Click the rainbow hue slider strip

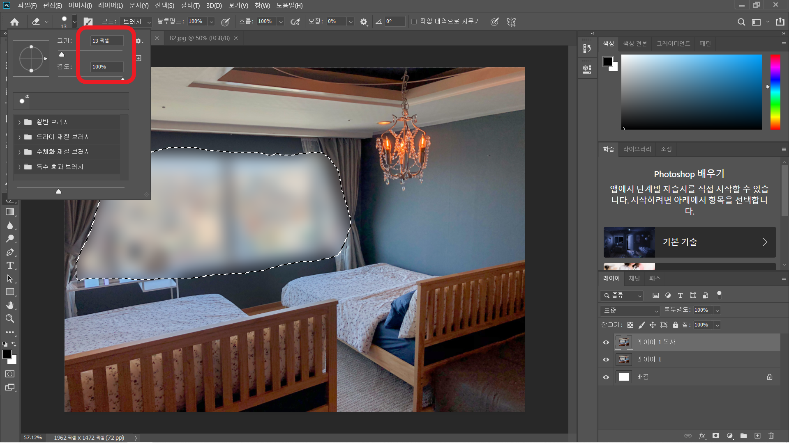[x=775, y=92]
